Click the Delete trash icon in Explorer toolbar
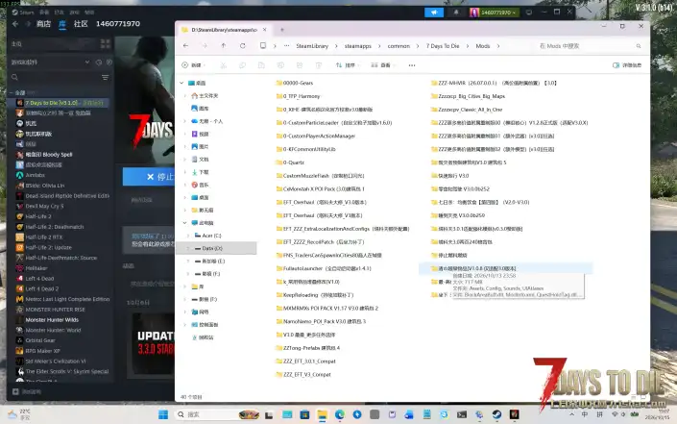677x424 pixels. (x=319, y=65)
